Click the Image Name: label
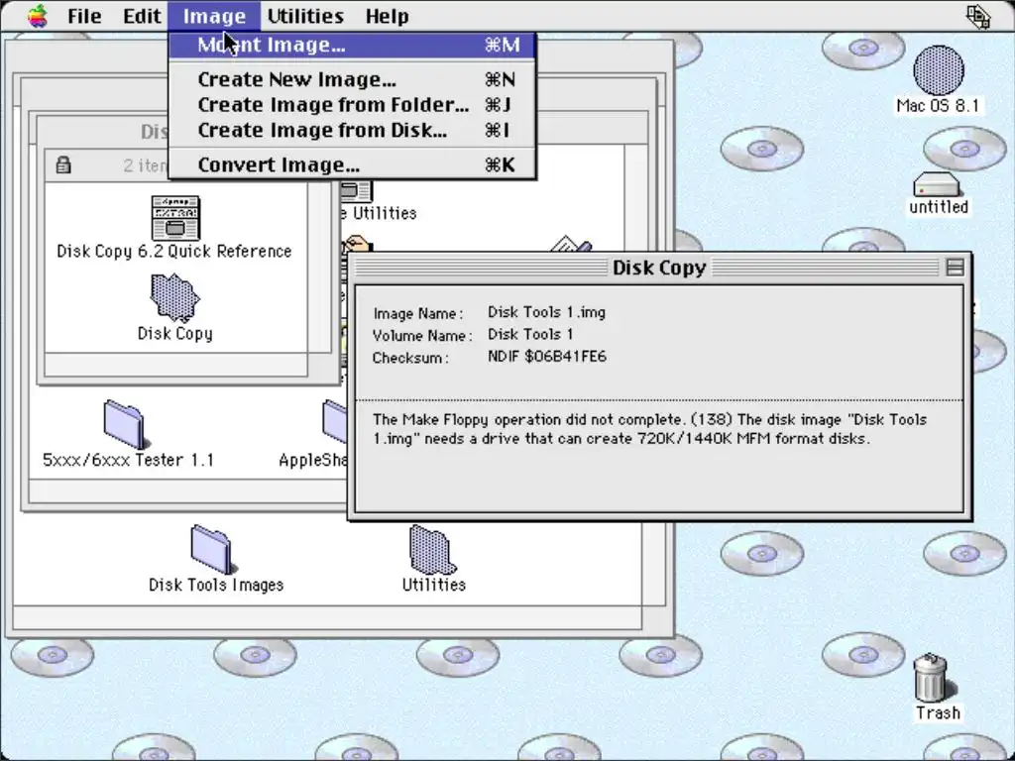The width and height of the screenshot is (1015, 761). [x=418, y=313]
